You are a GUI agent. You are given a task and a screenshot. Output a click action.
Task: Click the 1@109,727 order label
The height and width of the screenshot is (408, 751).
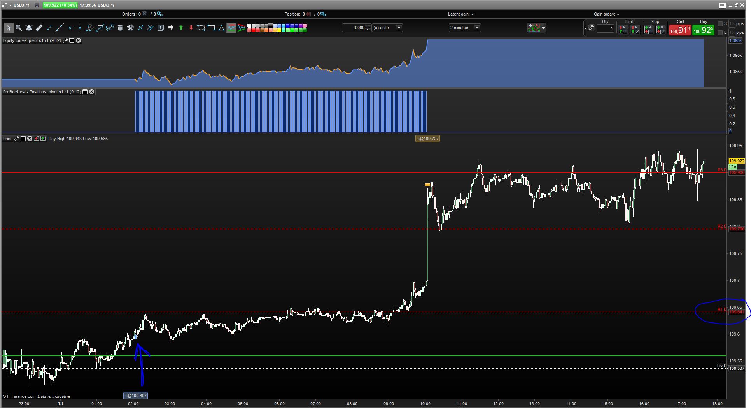coord(428,139)
